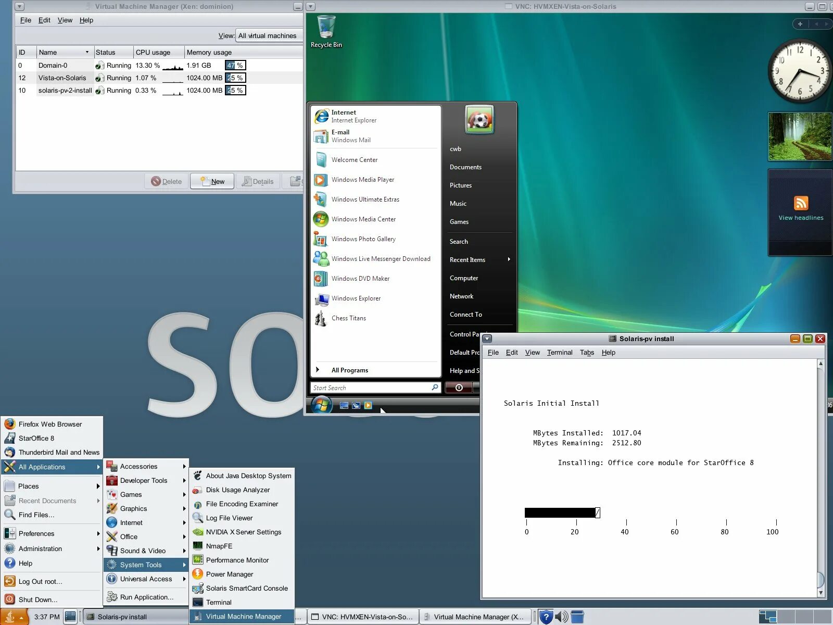Open Disk Usage Analyzer
Image resolution: width=833 pixels, height=625 pixels.
(x=242, y=490)
